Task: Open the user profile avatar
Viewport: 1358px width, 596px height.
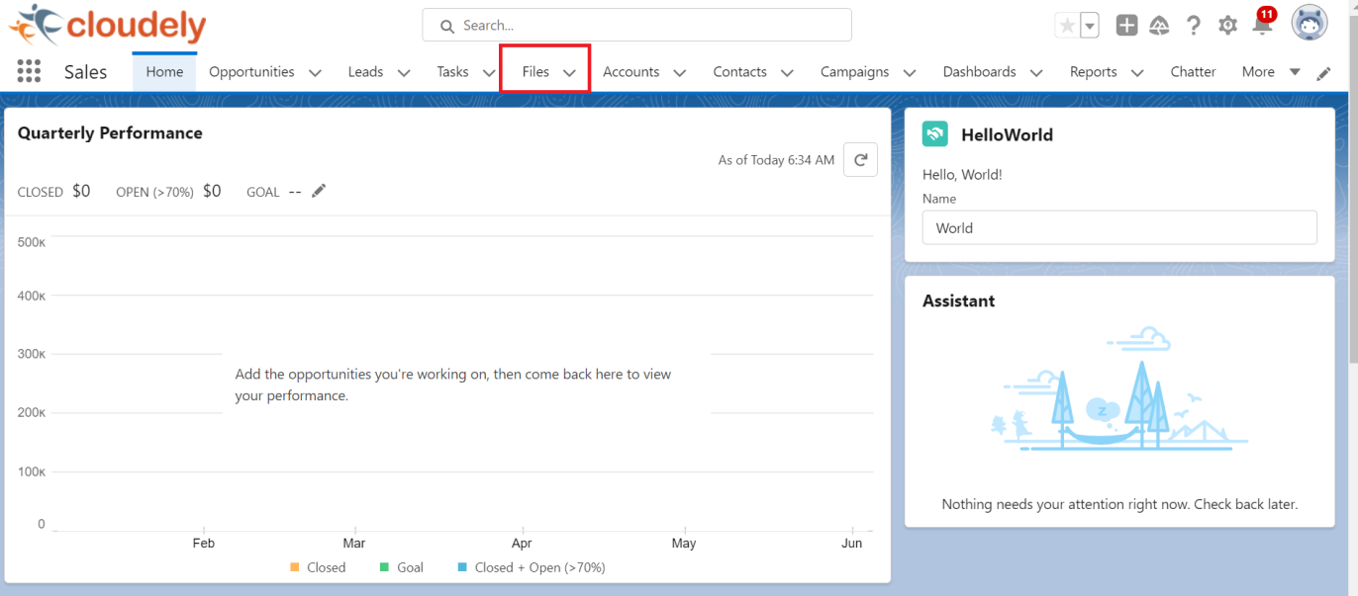Action: [x=1309, y=24]
